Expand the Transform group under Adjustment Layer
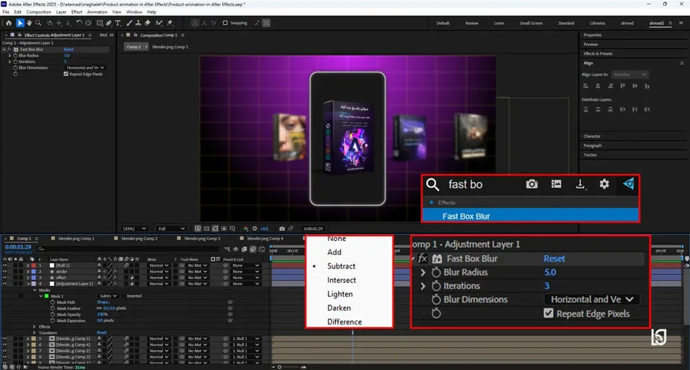Image resolution: width=690 pixels, height=370 pixels. (34, 333)
